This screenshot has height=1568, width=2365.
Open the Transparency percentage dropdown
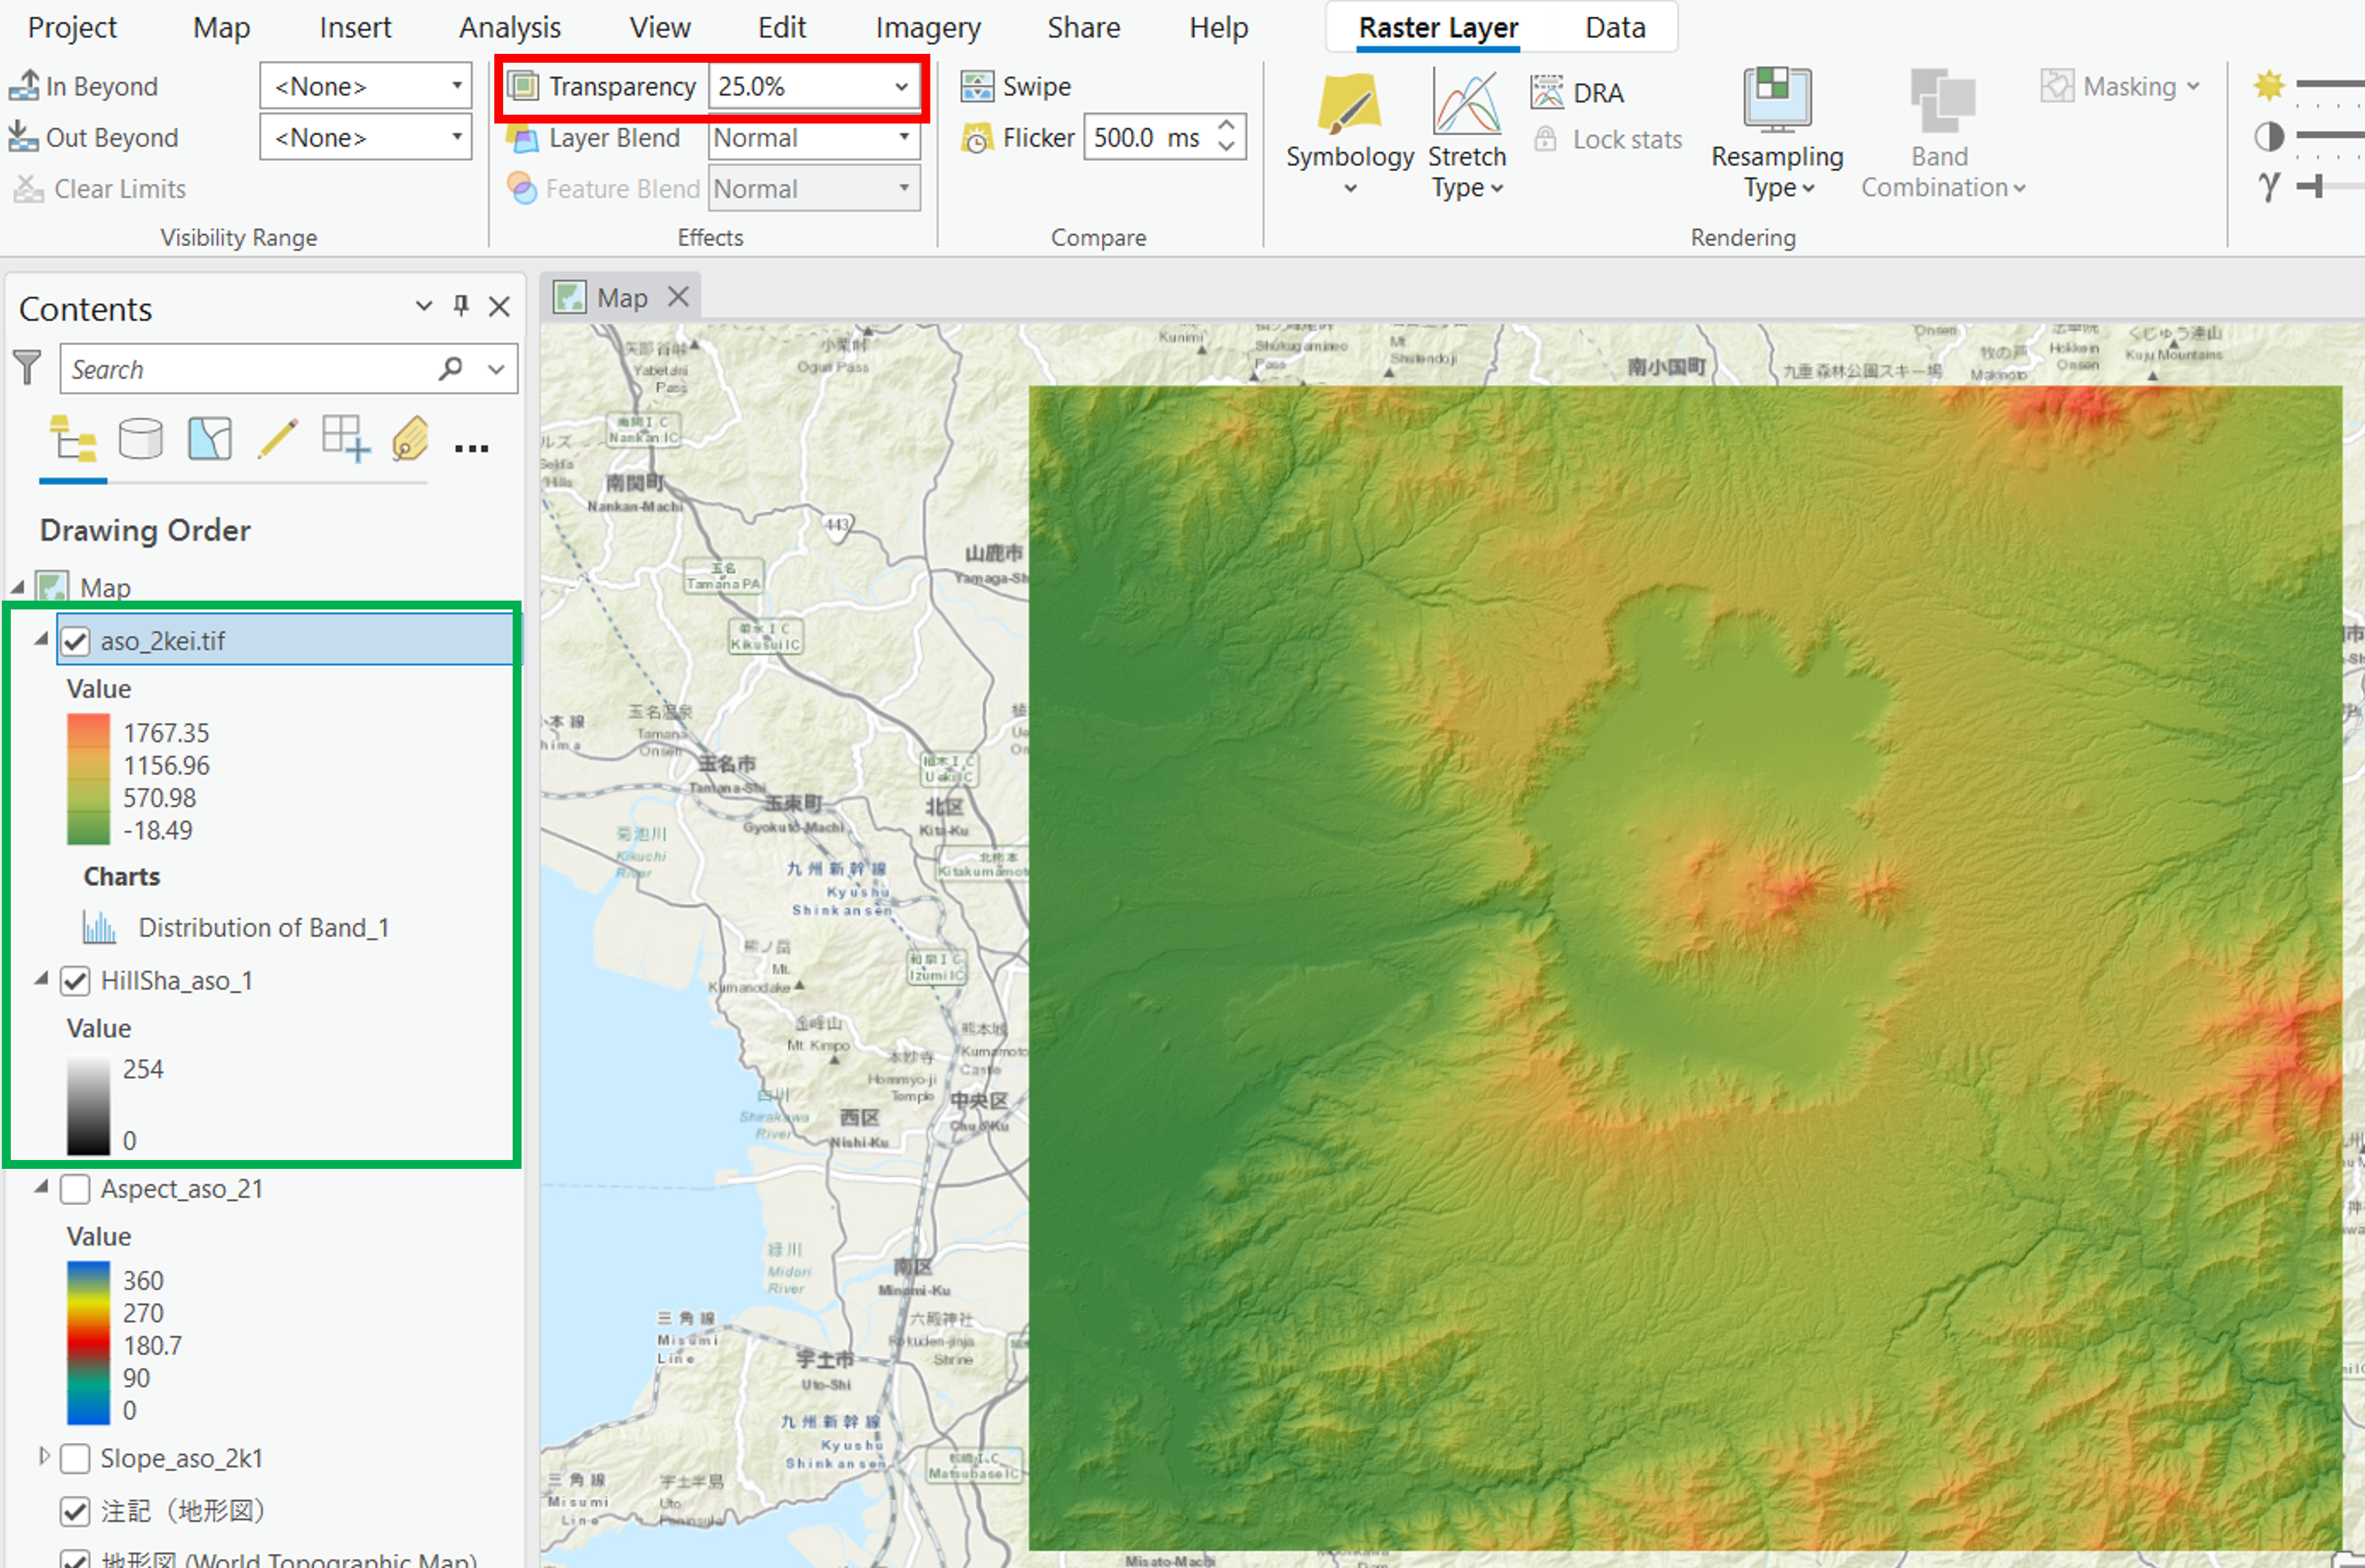coord(902,86)
